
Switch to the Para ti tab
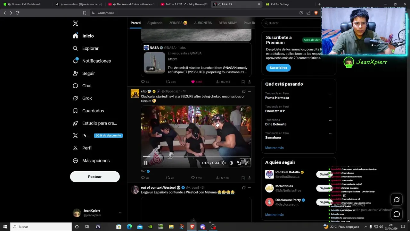tap(135, 23)
